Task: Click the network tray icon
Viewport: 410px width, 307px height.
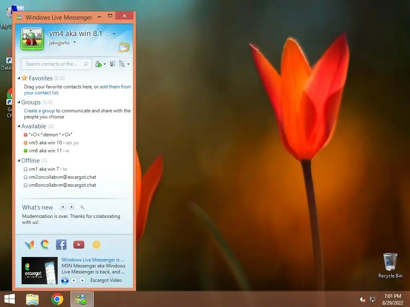Action: click(372, 299)
